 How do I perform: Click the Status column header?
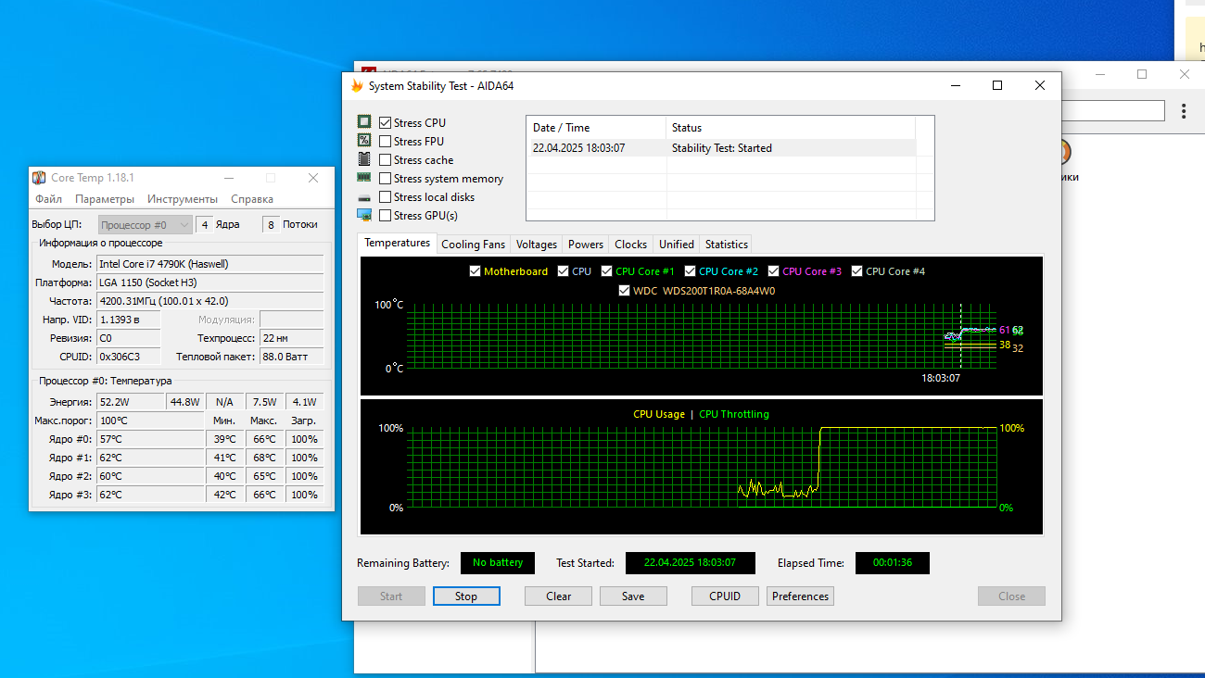[x=791, y=128]
